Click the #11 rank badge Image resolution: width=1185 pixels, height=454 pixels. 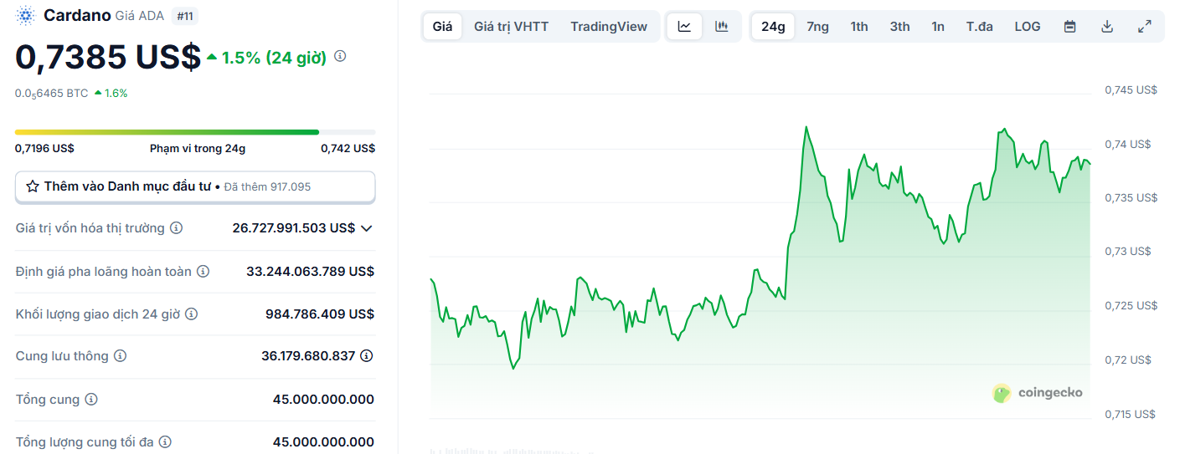coord(184,15)
